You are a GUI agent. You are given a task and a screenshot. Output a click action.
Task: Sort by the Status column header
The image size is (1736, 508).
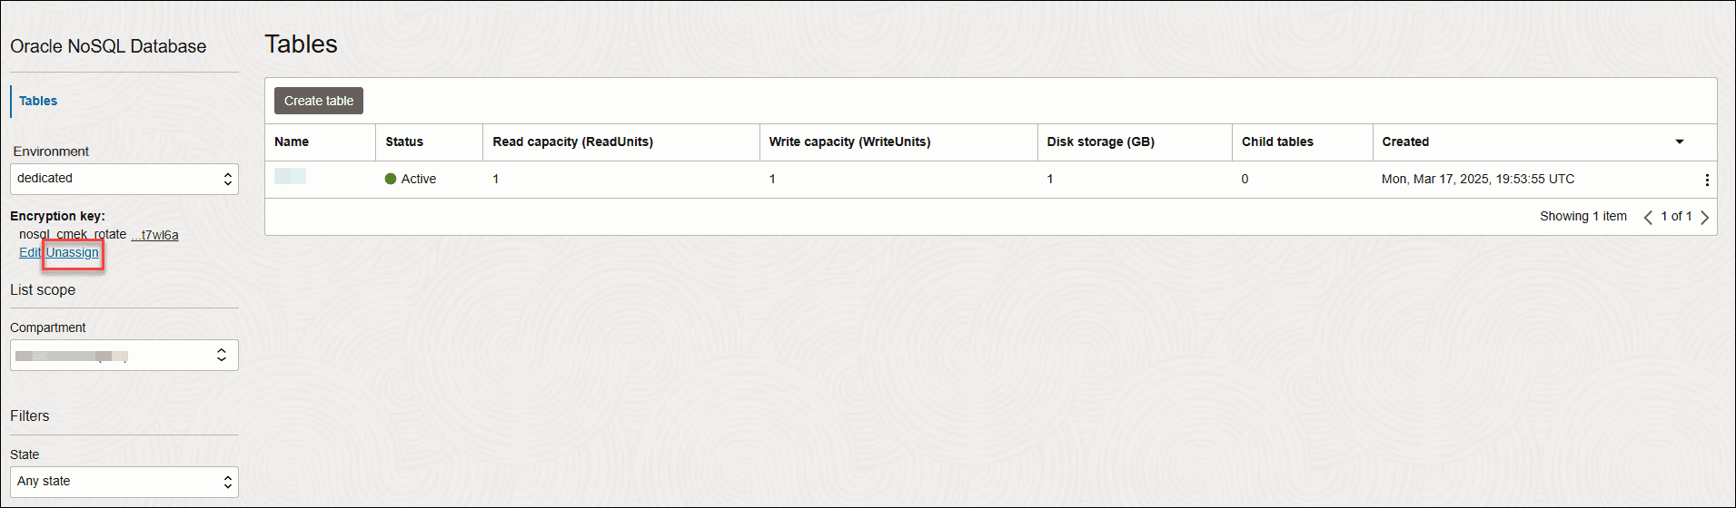404,142
